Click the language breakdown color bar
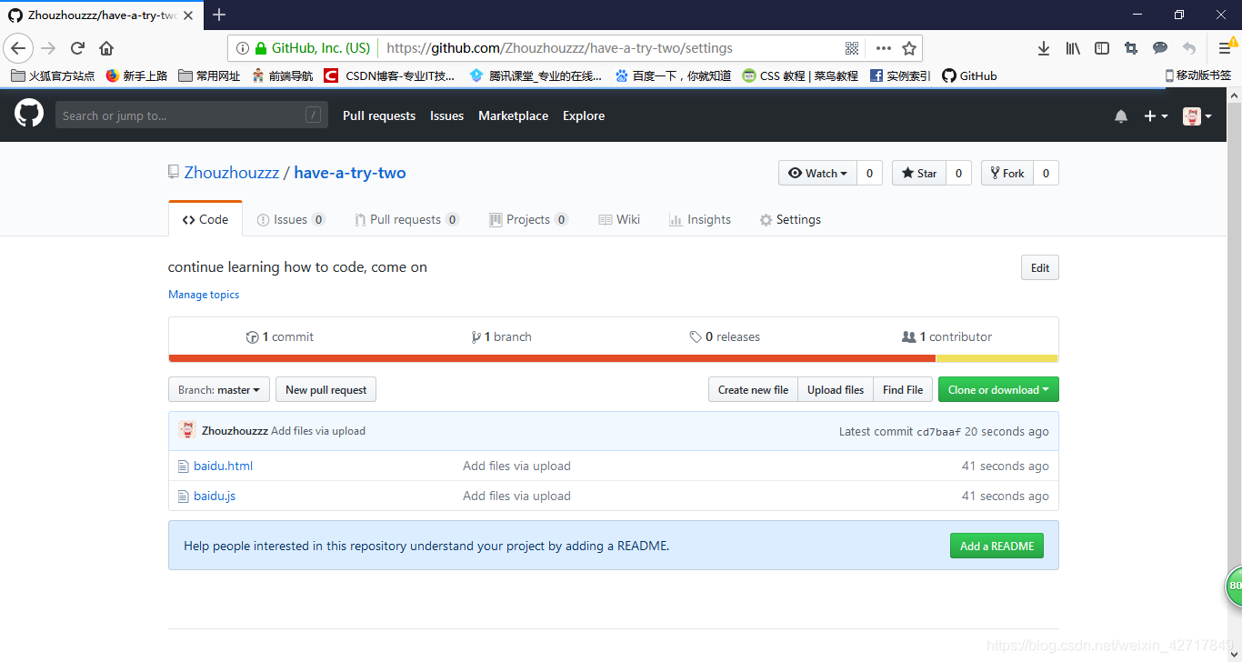Viewport: 1242px width, 662px height. click(614, 358)
